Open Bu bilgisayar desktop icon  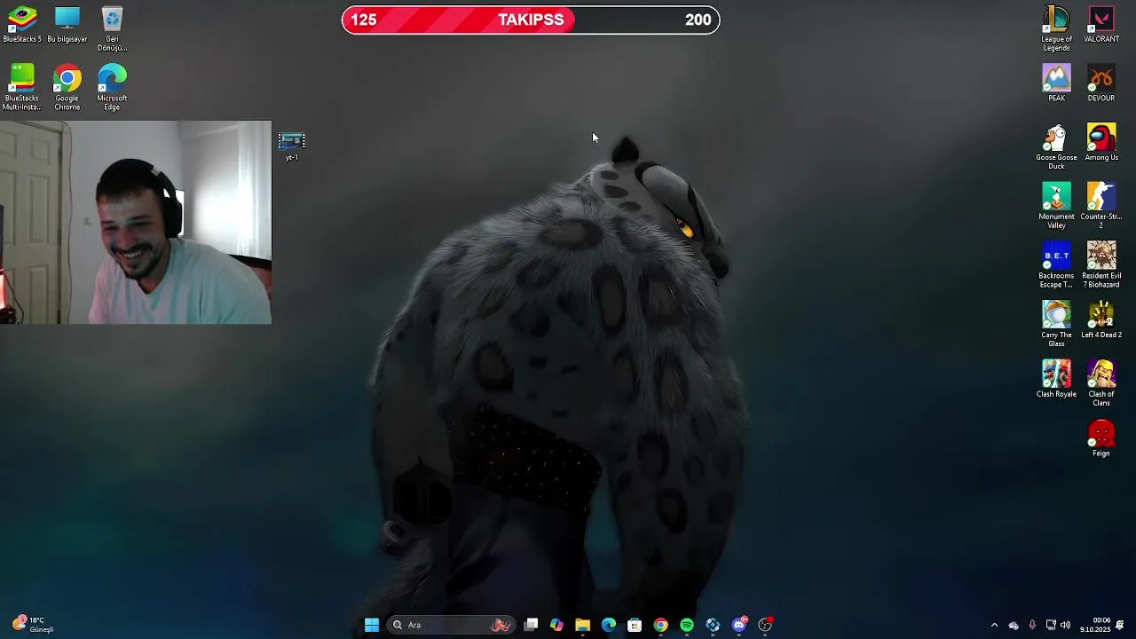click(67, 25)
